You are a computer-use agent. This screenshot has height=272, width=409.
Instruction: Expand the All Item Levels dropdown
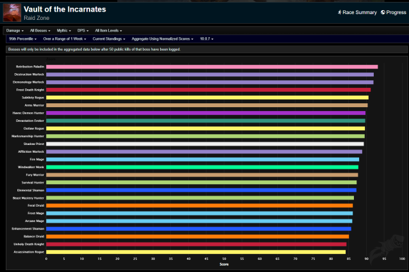[x=109, y=31]
